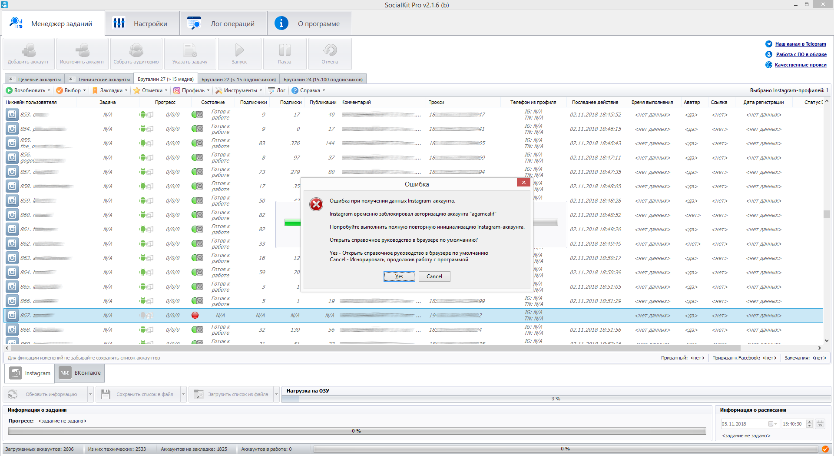Open the Закладки dropdown menu
This screenshot has height=456, width=834.
pyautogui.click(x=109, y=90)
